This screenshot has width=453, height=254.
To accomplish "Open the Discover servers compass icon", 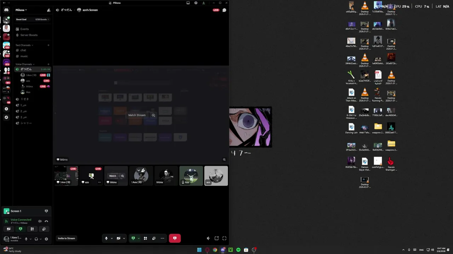I will (6, 117).
